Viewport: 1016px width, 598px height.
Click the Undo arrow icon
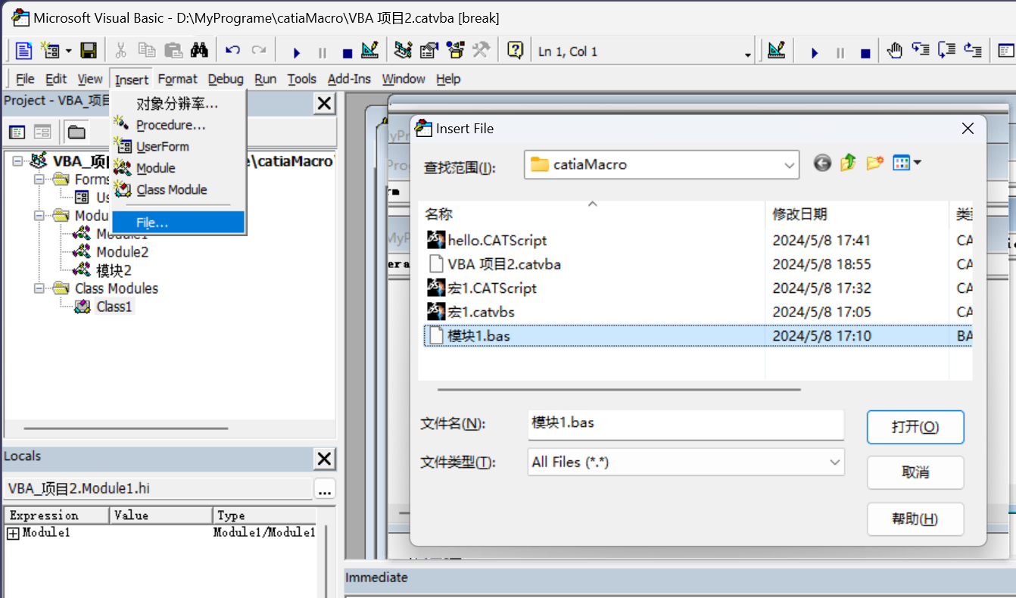(x=233, y=51)
